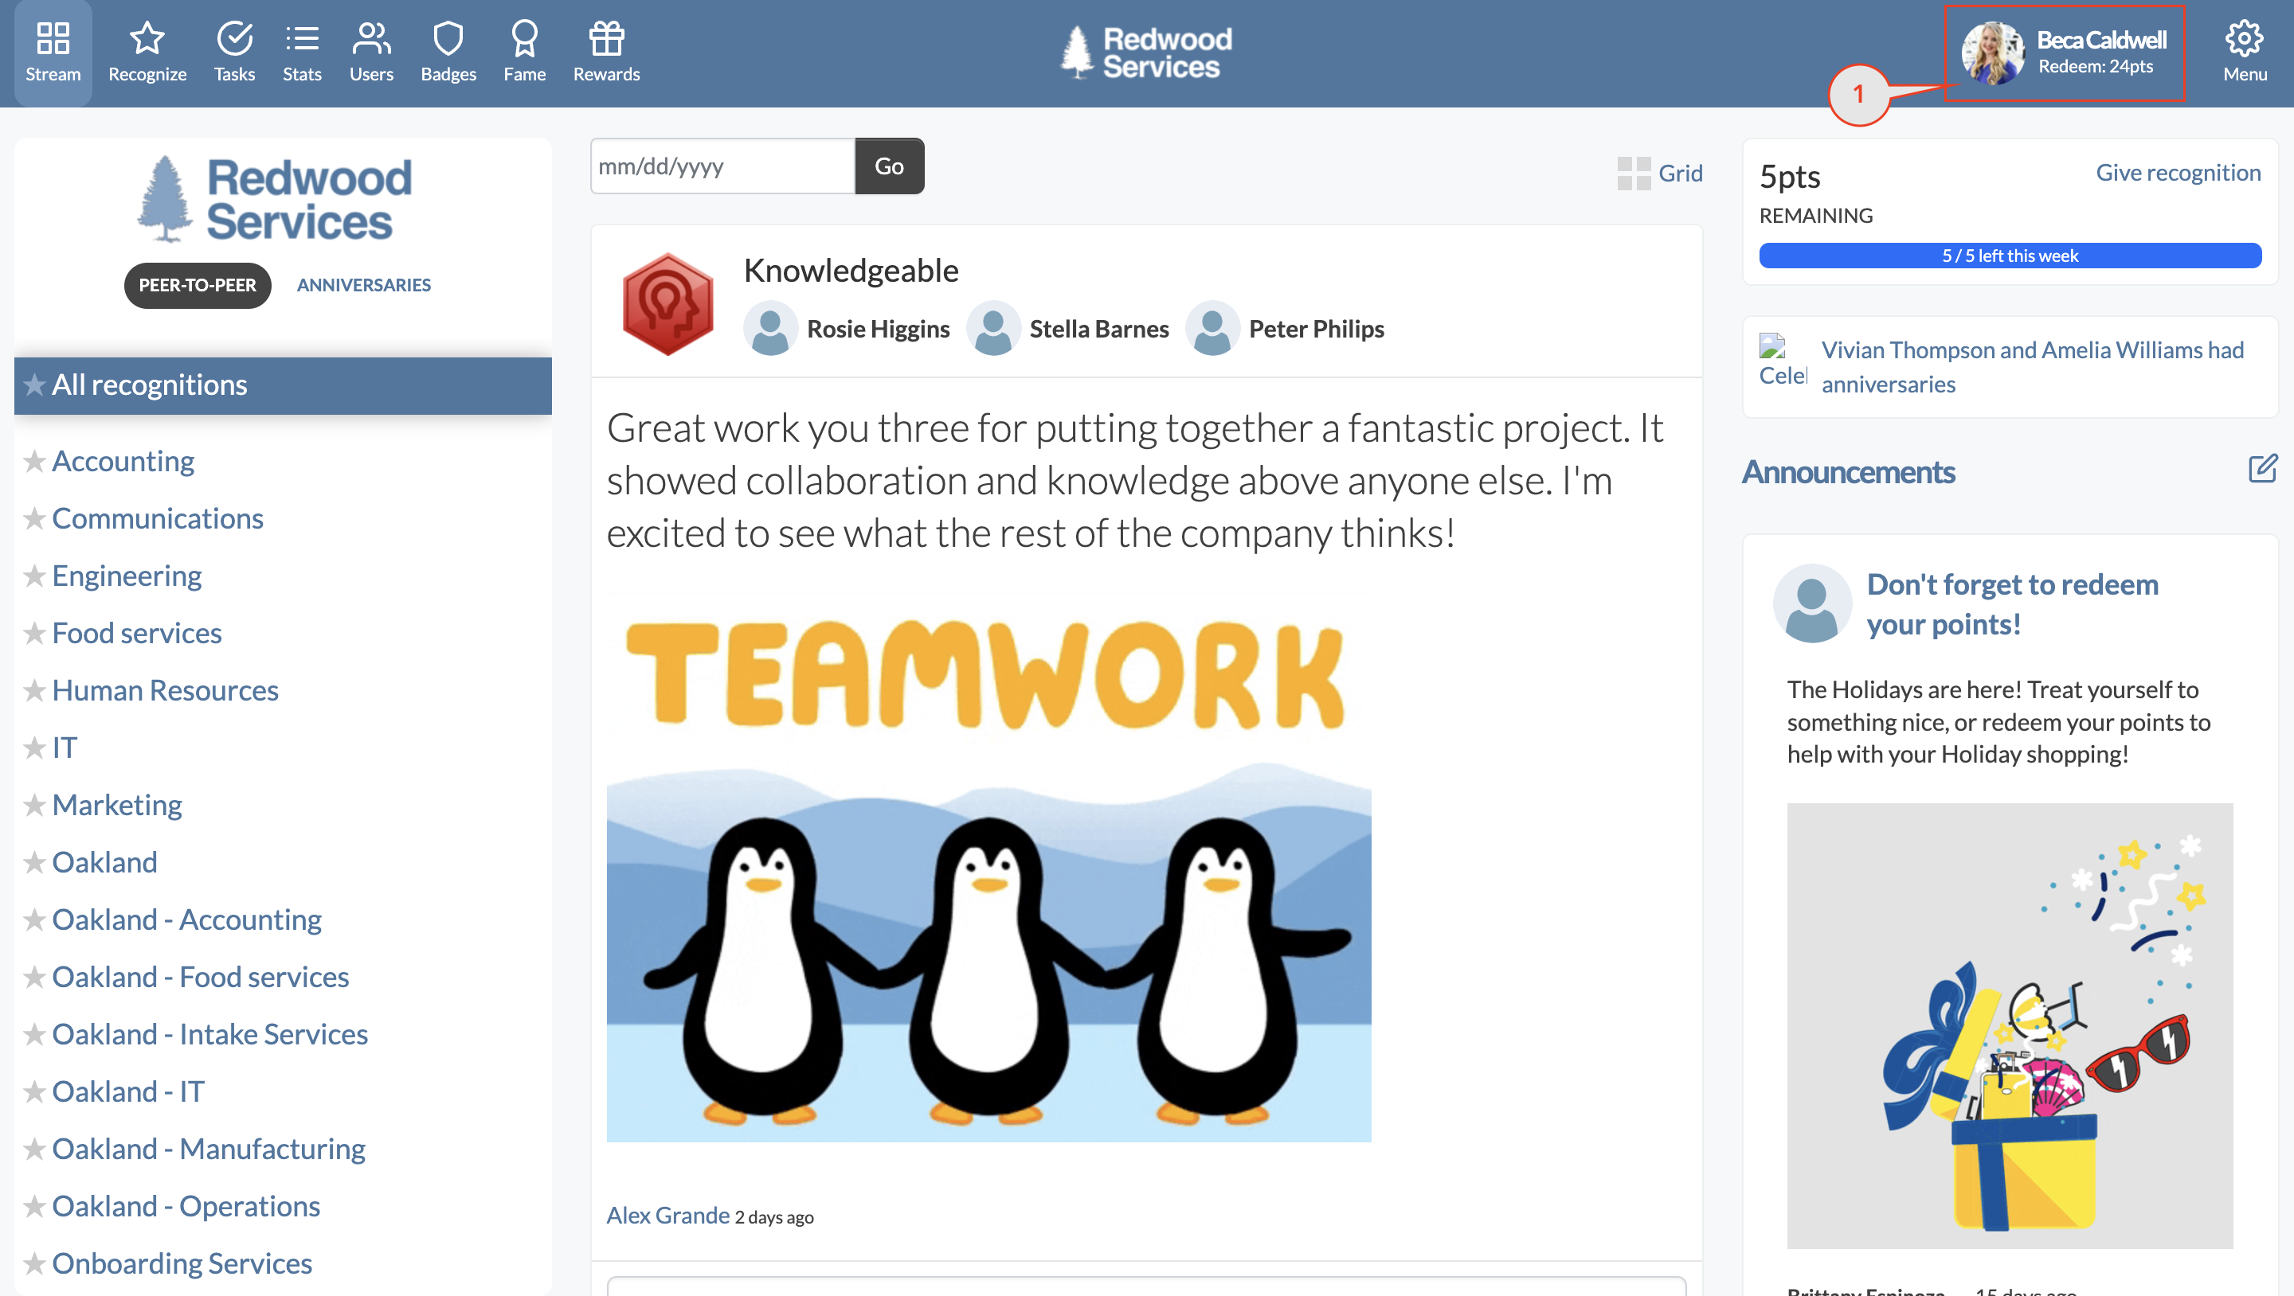
Task: Click Beca Caldwell's profile photo
Action: click(1993, 53)
